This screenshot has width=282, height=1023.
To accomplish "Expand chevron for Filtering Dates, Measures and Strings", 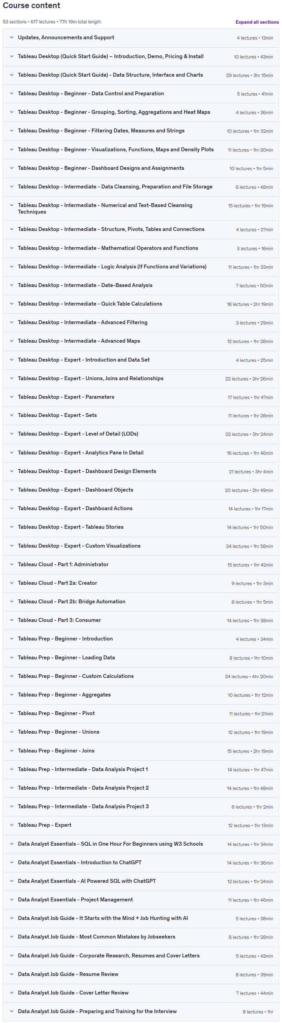I will click(11, 131).
